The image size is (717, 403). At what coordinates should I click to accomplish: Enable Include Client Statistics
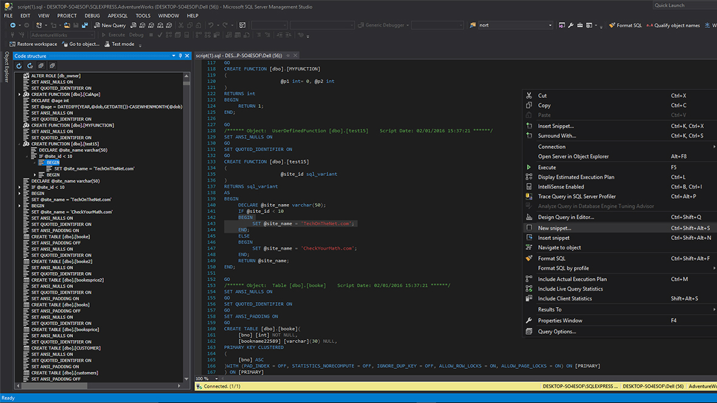[x=566, y=298]
